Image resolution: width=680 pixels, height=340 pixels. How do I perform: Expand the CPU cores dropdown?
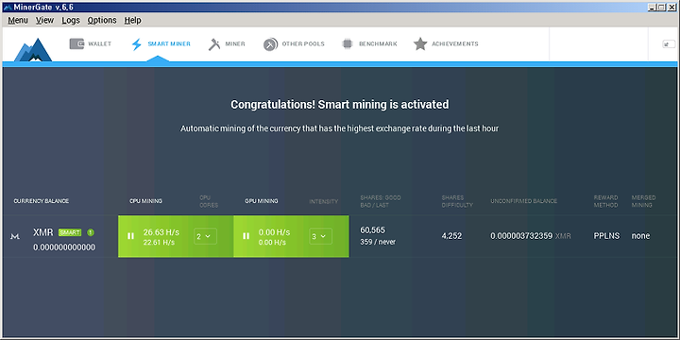click(x=205, y=236)
